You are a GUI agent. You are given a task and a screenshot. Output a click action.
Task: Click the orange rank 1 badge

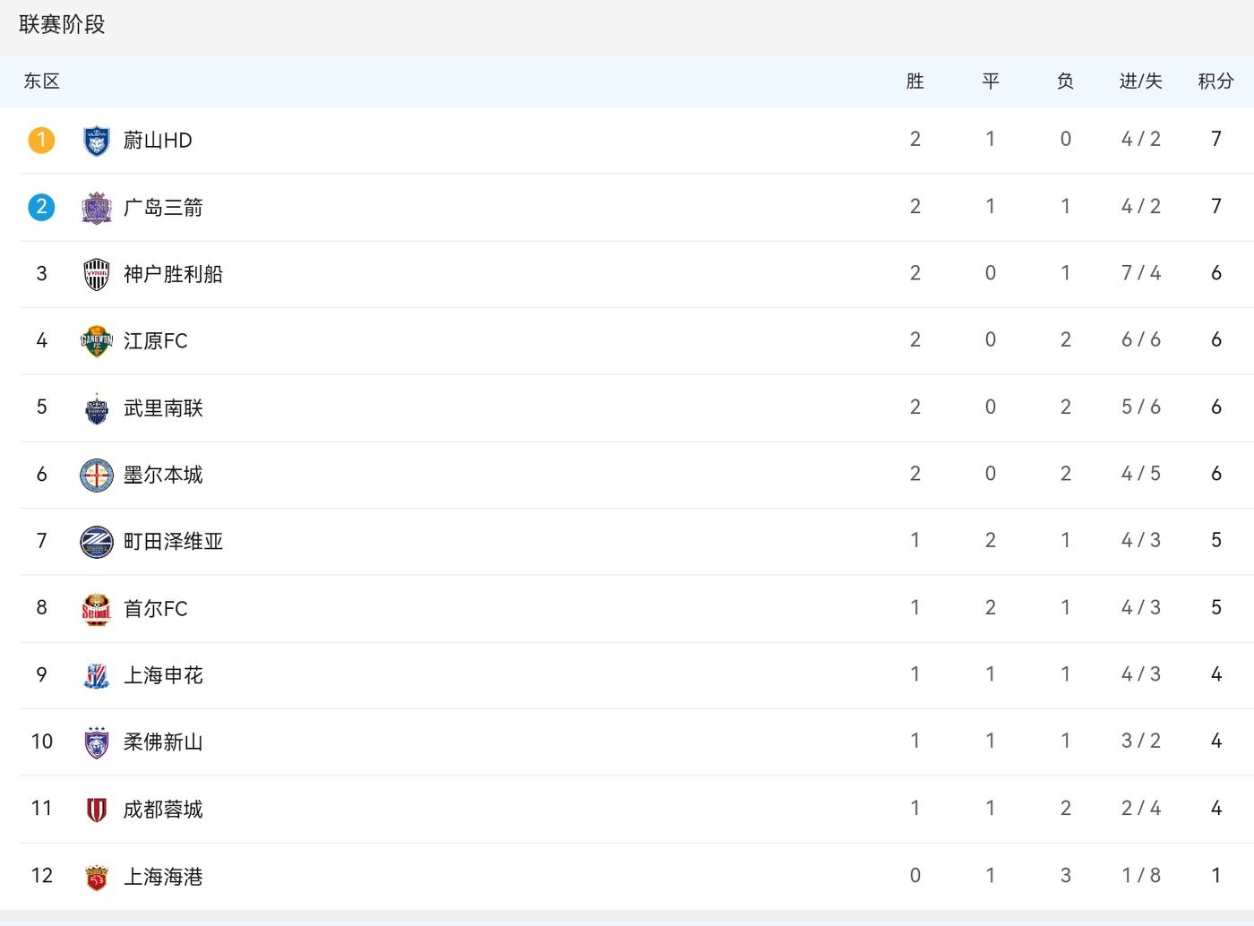[41, 141]
